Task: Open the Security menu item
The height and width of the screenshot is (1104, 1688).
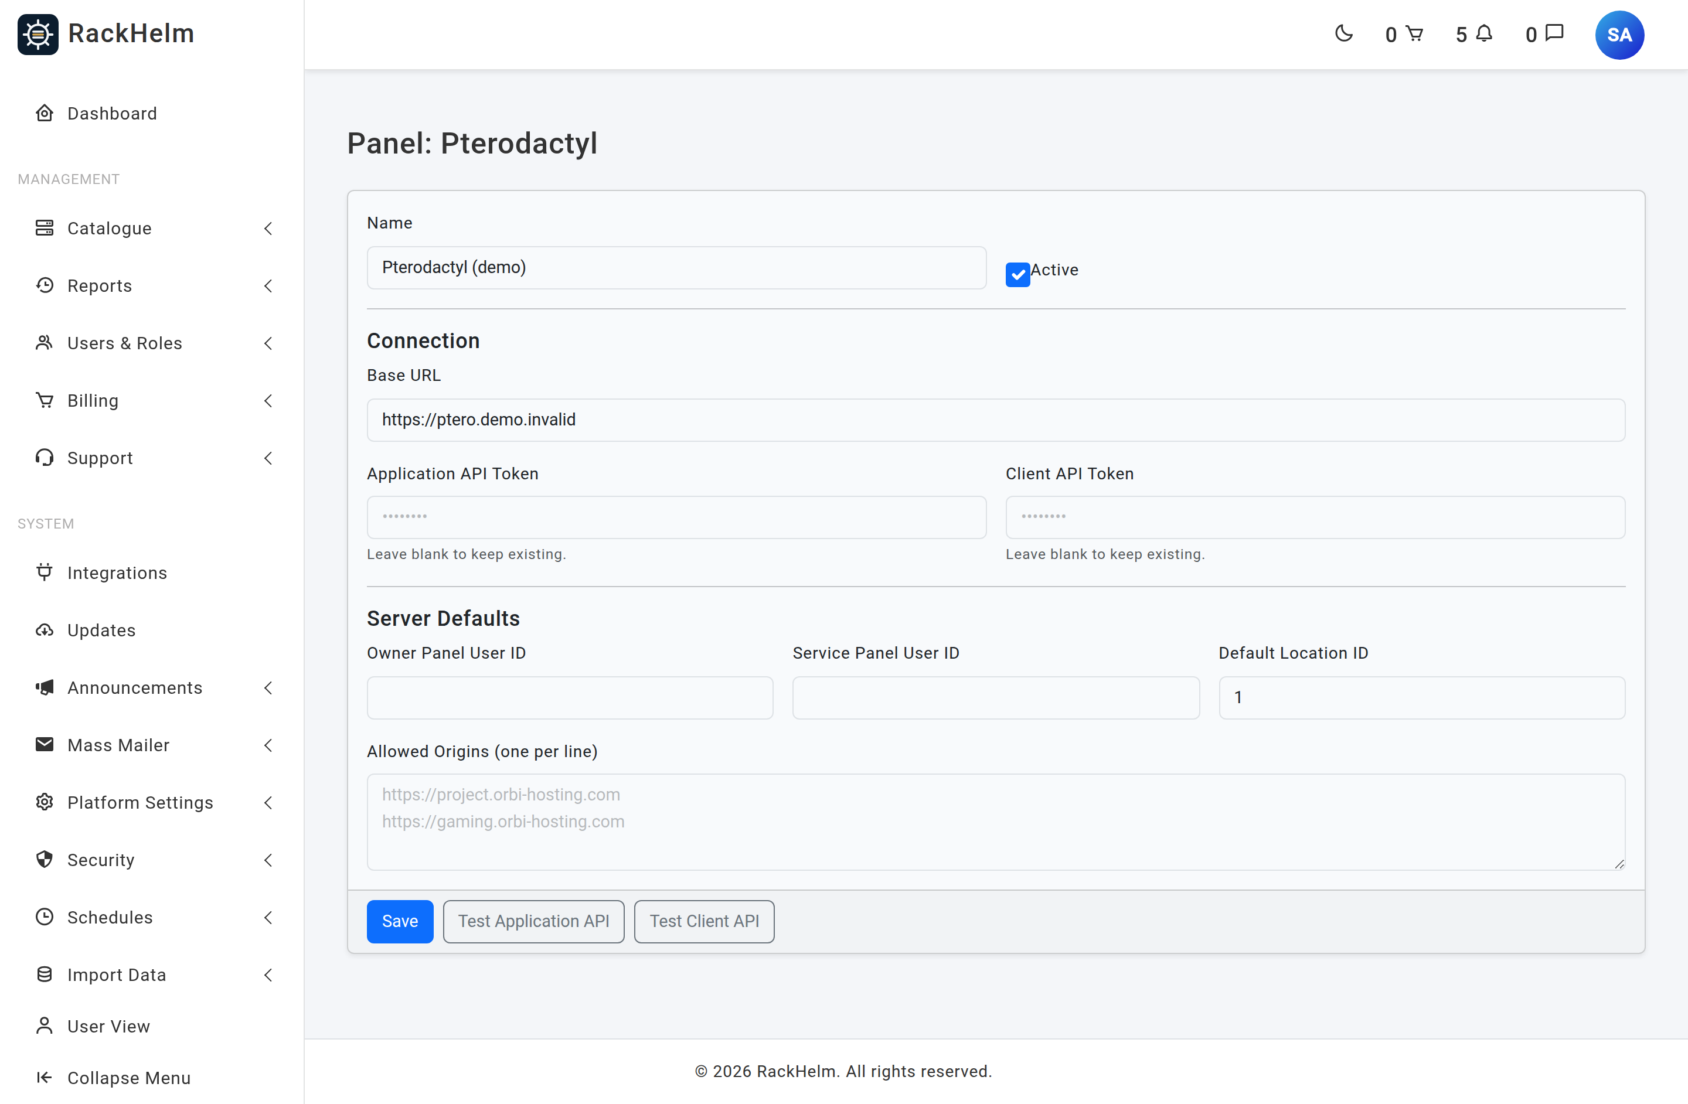Action: [x=152, y=860]
